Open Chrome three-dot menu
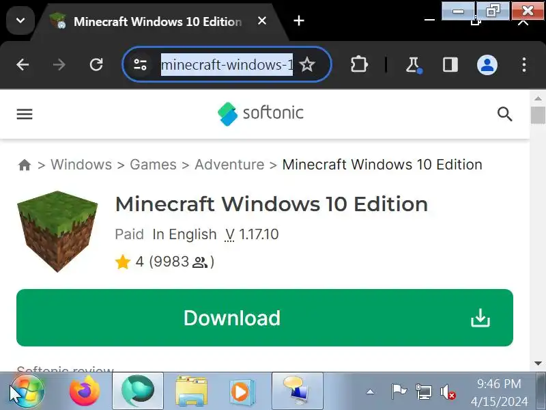The height and width of the screenshot is (410, 546). pos(524,65)
